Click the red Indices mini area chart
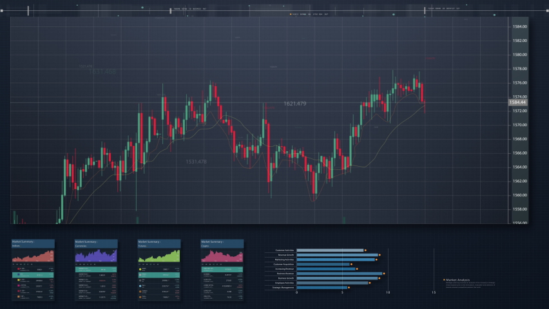The height and width of the screenshot is (309, 549). pyautogui.click(x=33, y=256)
